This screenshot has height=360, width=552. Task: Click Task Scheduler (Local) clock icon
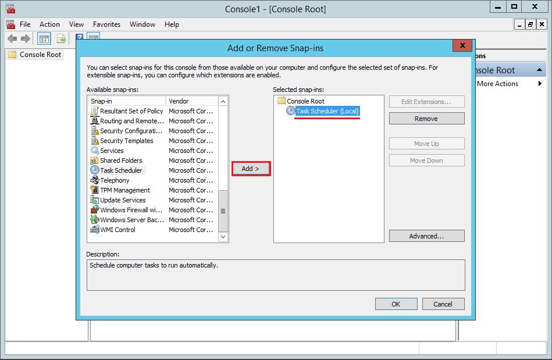(x=290, y=111)
